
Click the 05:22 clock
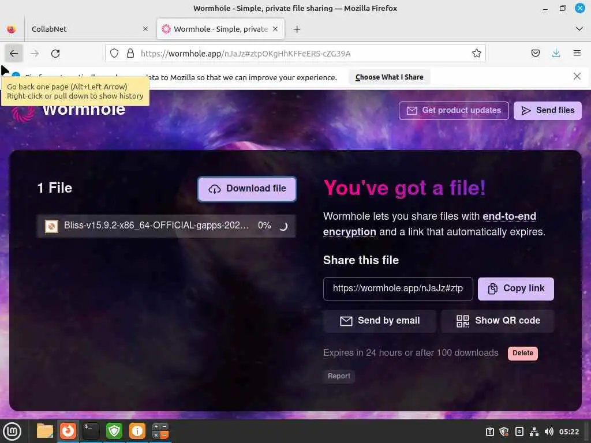click(x=568, y=431)
